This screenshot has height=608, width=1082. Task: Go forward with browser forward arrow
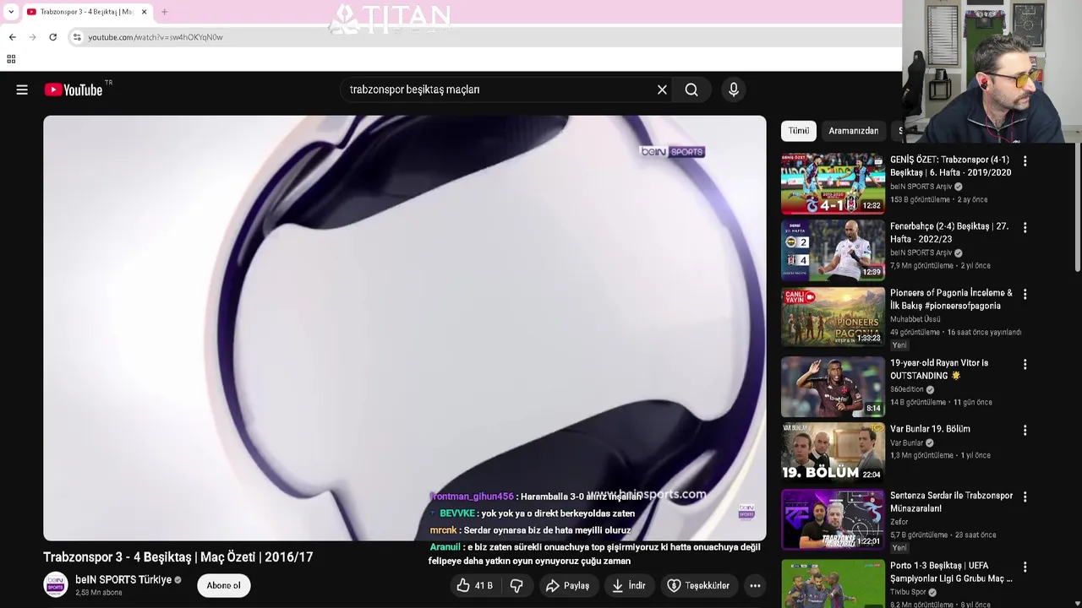point(32,37)
